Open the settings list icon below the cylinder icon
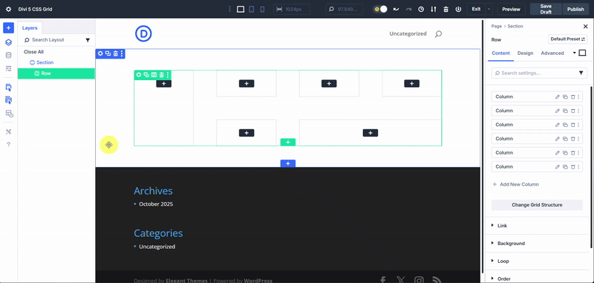This screenshot has height=283, width=594. [8, 68]
